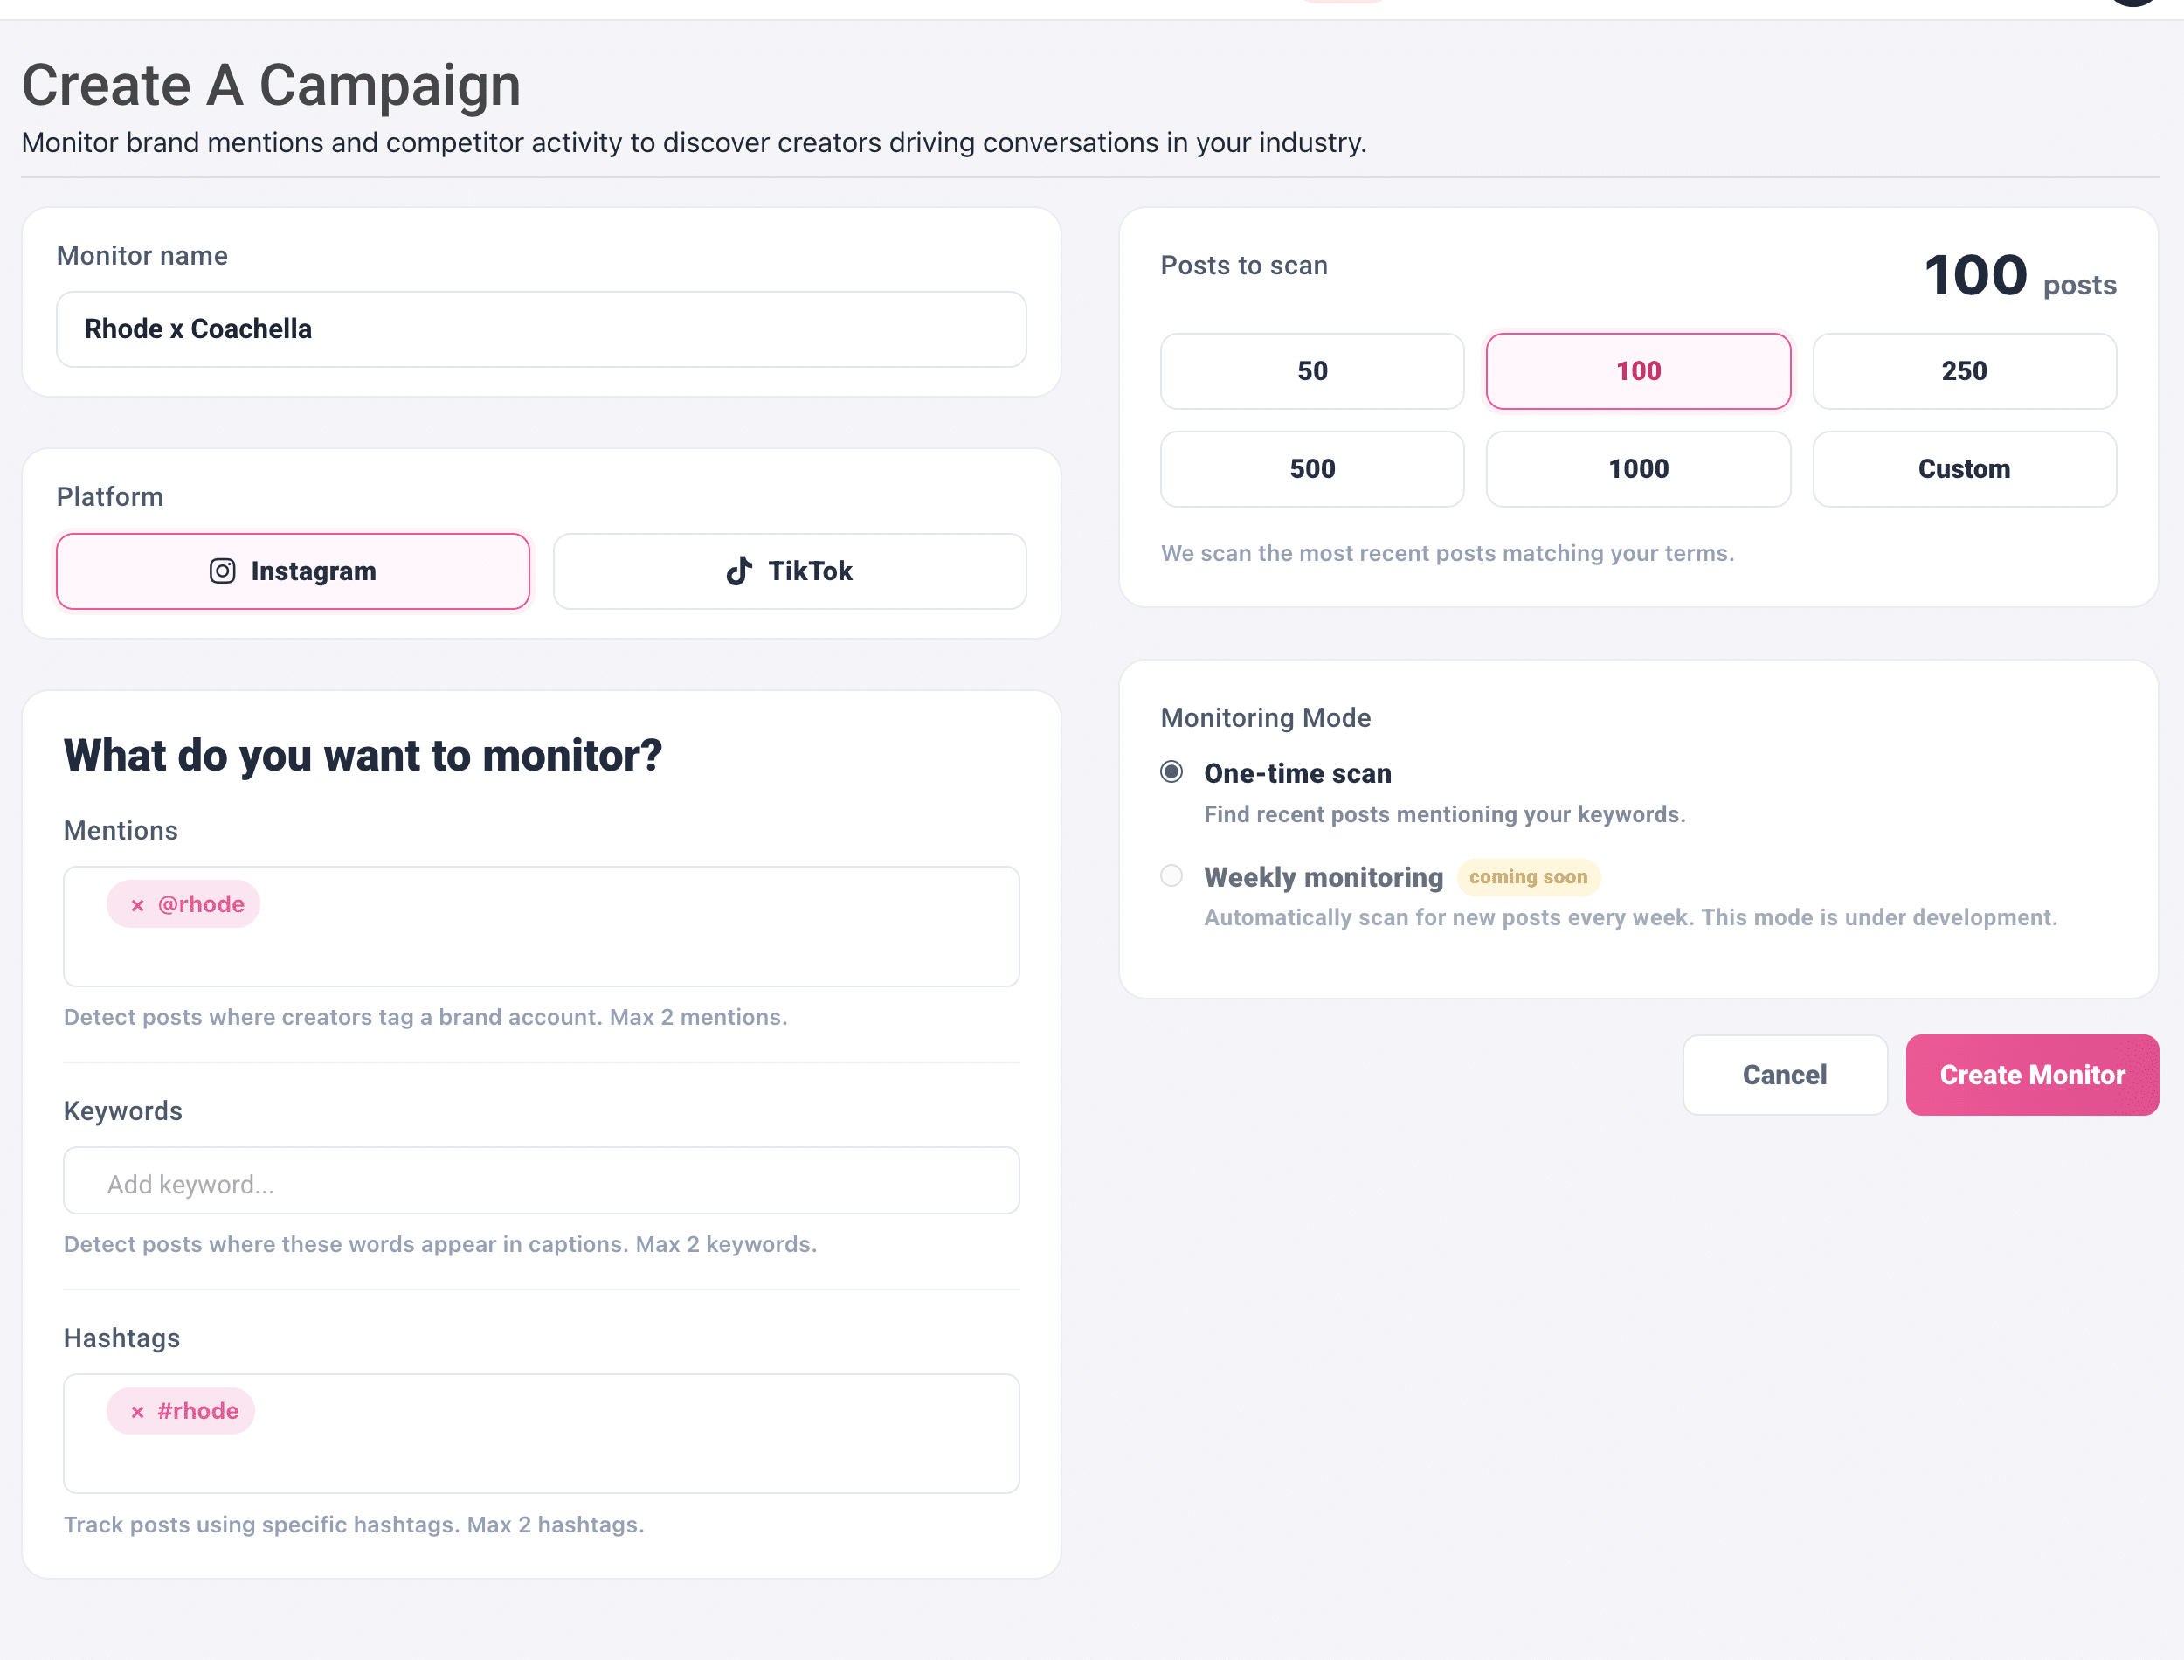Image resolution: width=2184 pixels, height=1660 pixels.
Task: Open the Custom posts option
Action: [x=1964, y=469]
